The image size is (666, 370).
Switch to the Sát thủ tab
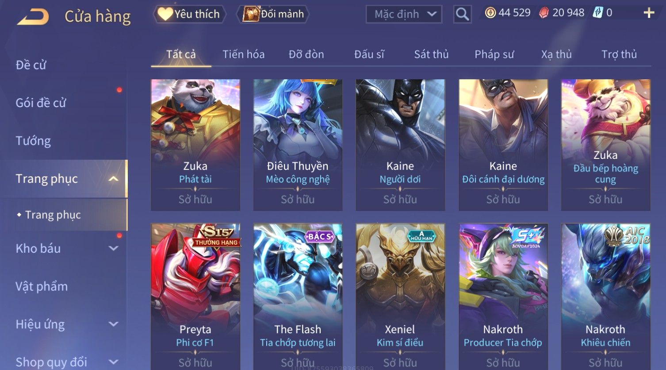pos(431,54)
